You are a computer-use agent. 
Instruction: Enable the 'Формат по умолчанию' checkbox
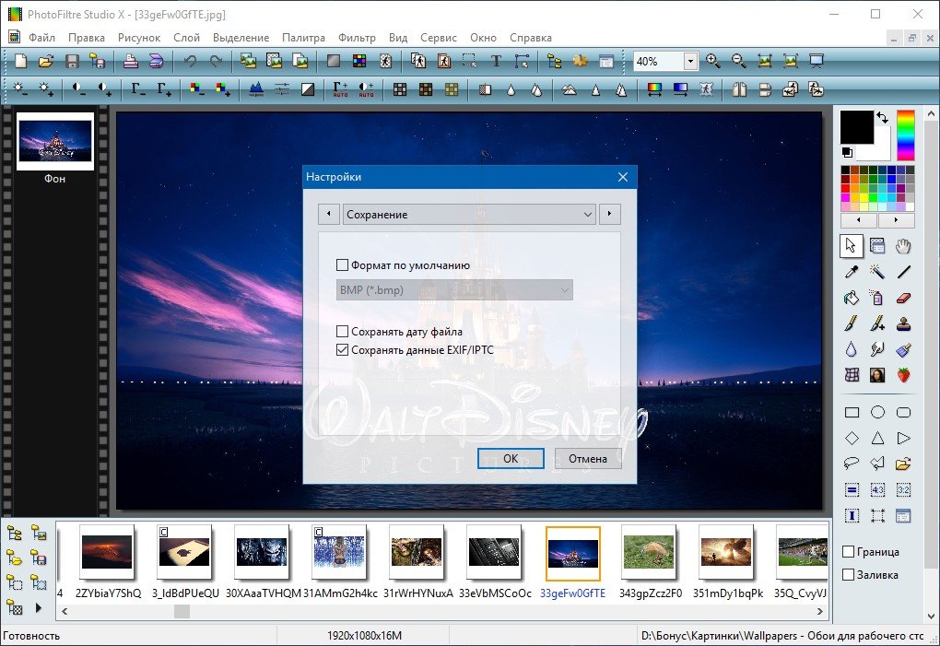click(x=343, y=265)
